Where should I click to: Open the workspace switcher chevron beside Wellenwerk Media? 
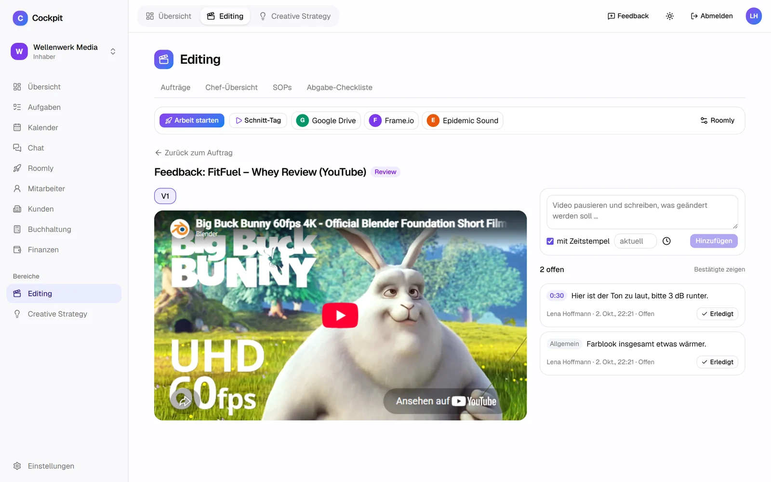(x=113, y=52)
